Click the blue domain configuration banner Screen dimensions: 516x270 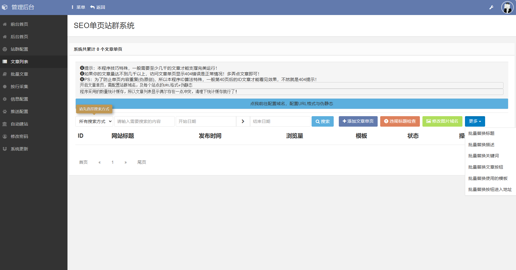(x=291, y=103)
